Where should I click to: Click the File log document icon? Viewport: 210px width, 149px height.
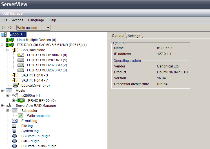click(x=14, y=126)
